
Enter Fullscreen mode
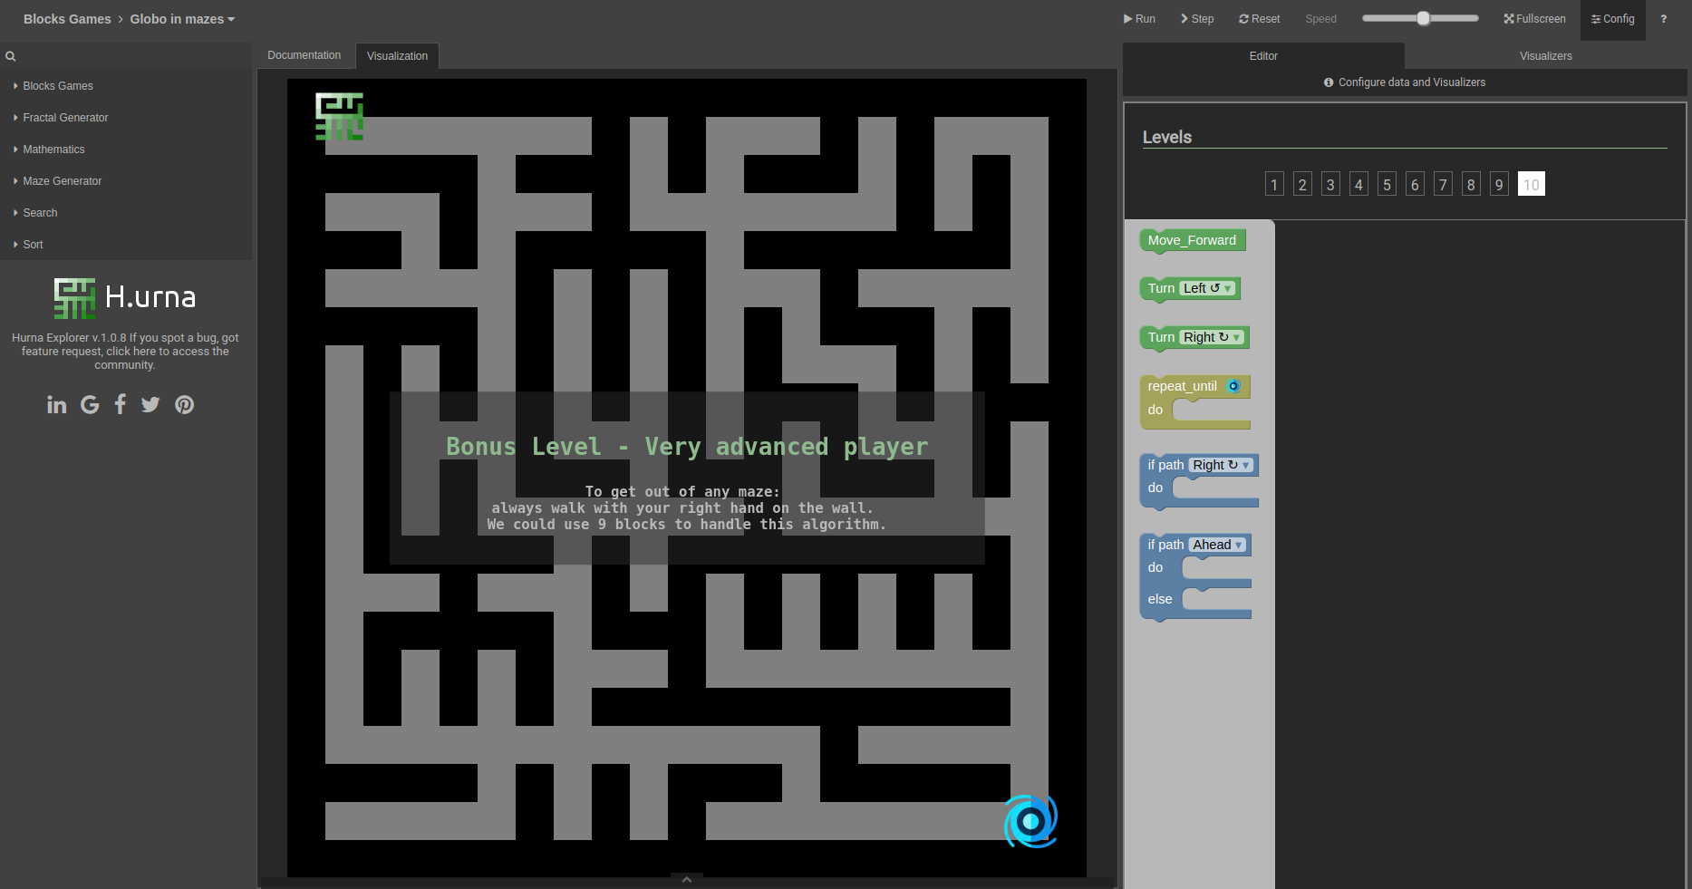1534,18
